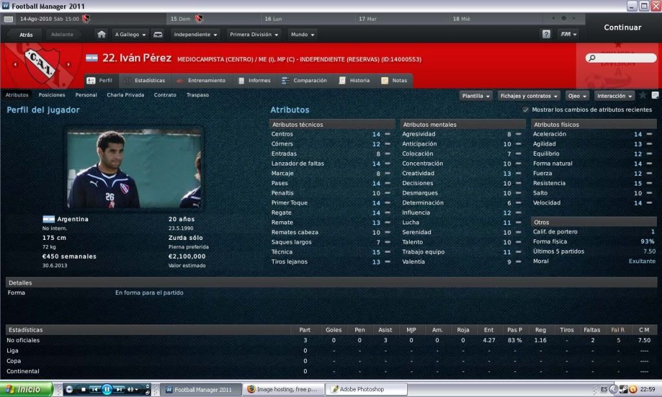Click the flag beside 22. Iván Pérez
Viewport: 662px width, 397px height.
click(x=92, y=58)
